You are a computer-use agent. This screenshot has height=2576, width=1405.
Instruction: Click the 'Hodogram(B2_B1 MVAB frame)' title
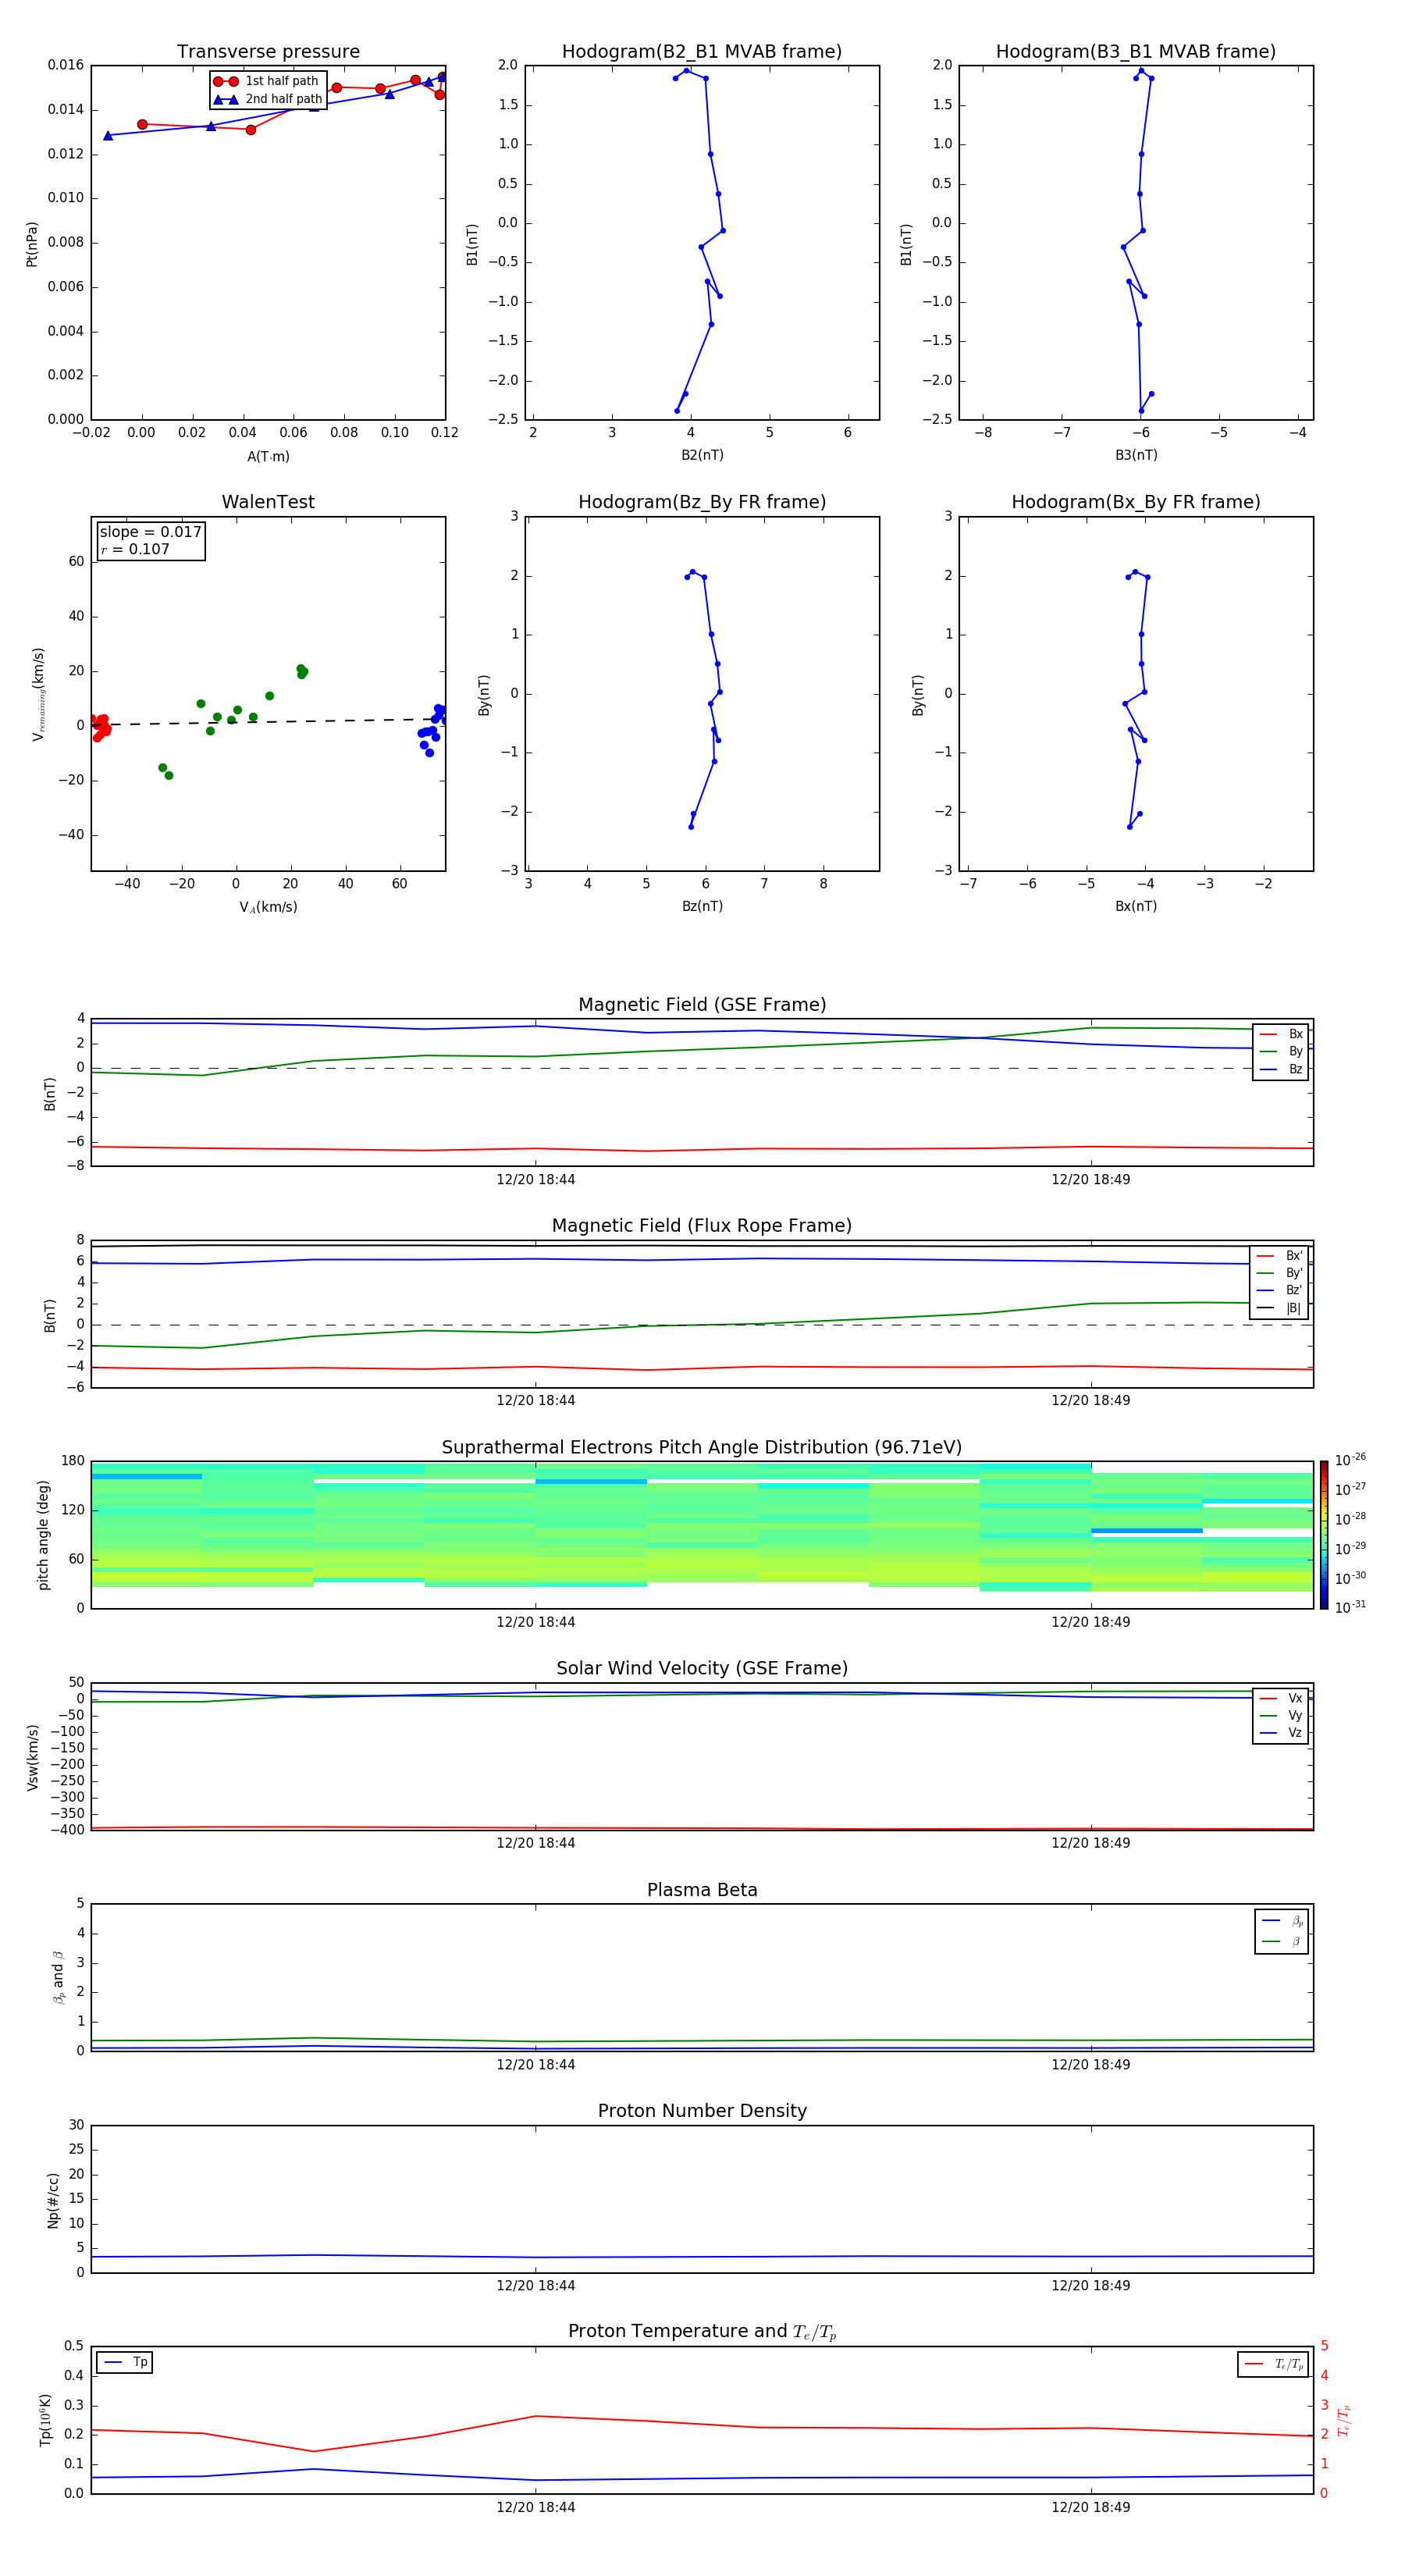702,52
